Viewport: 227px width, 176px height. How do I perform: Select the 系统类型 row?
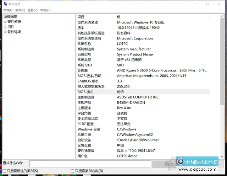tap(143, 60)
